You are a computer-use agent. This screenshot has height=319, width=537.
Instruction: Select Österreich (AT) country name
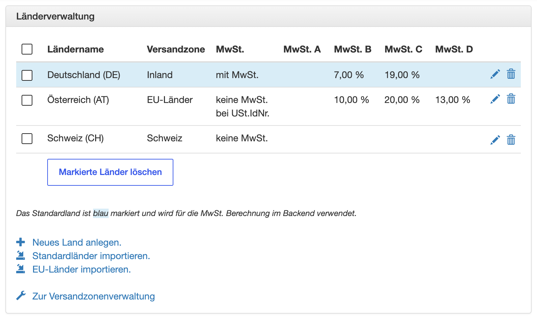[x=78, y=100]
